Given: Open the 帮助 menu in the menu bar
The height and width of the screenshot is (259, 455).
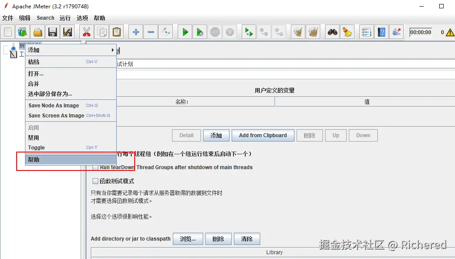Looking at the screenshot, I should coord(99,18).
